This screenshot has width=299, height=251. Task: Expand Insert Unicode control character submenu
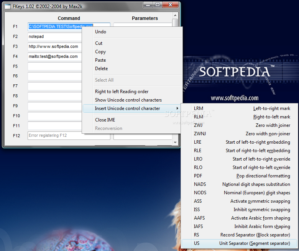[x=132, y=108]
